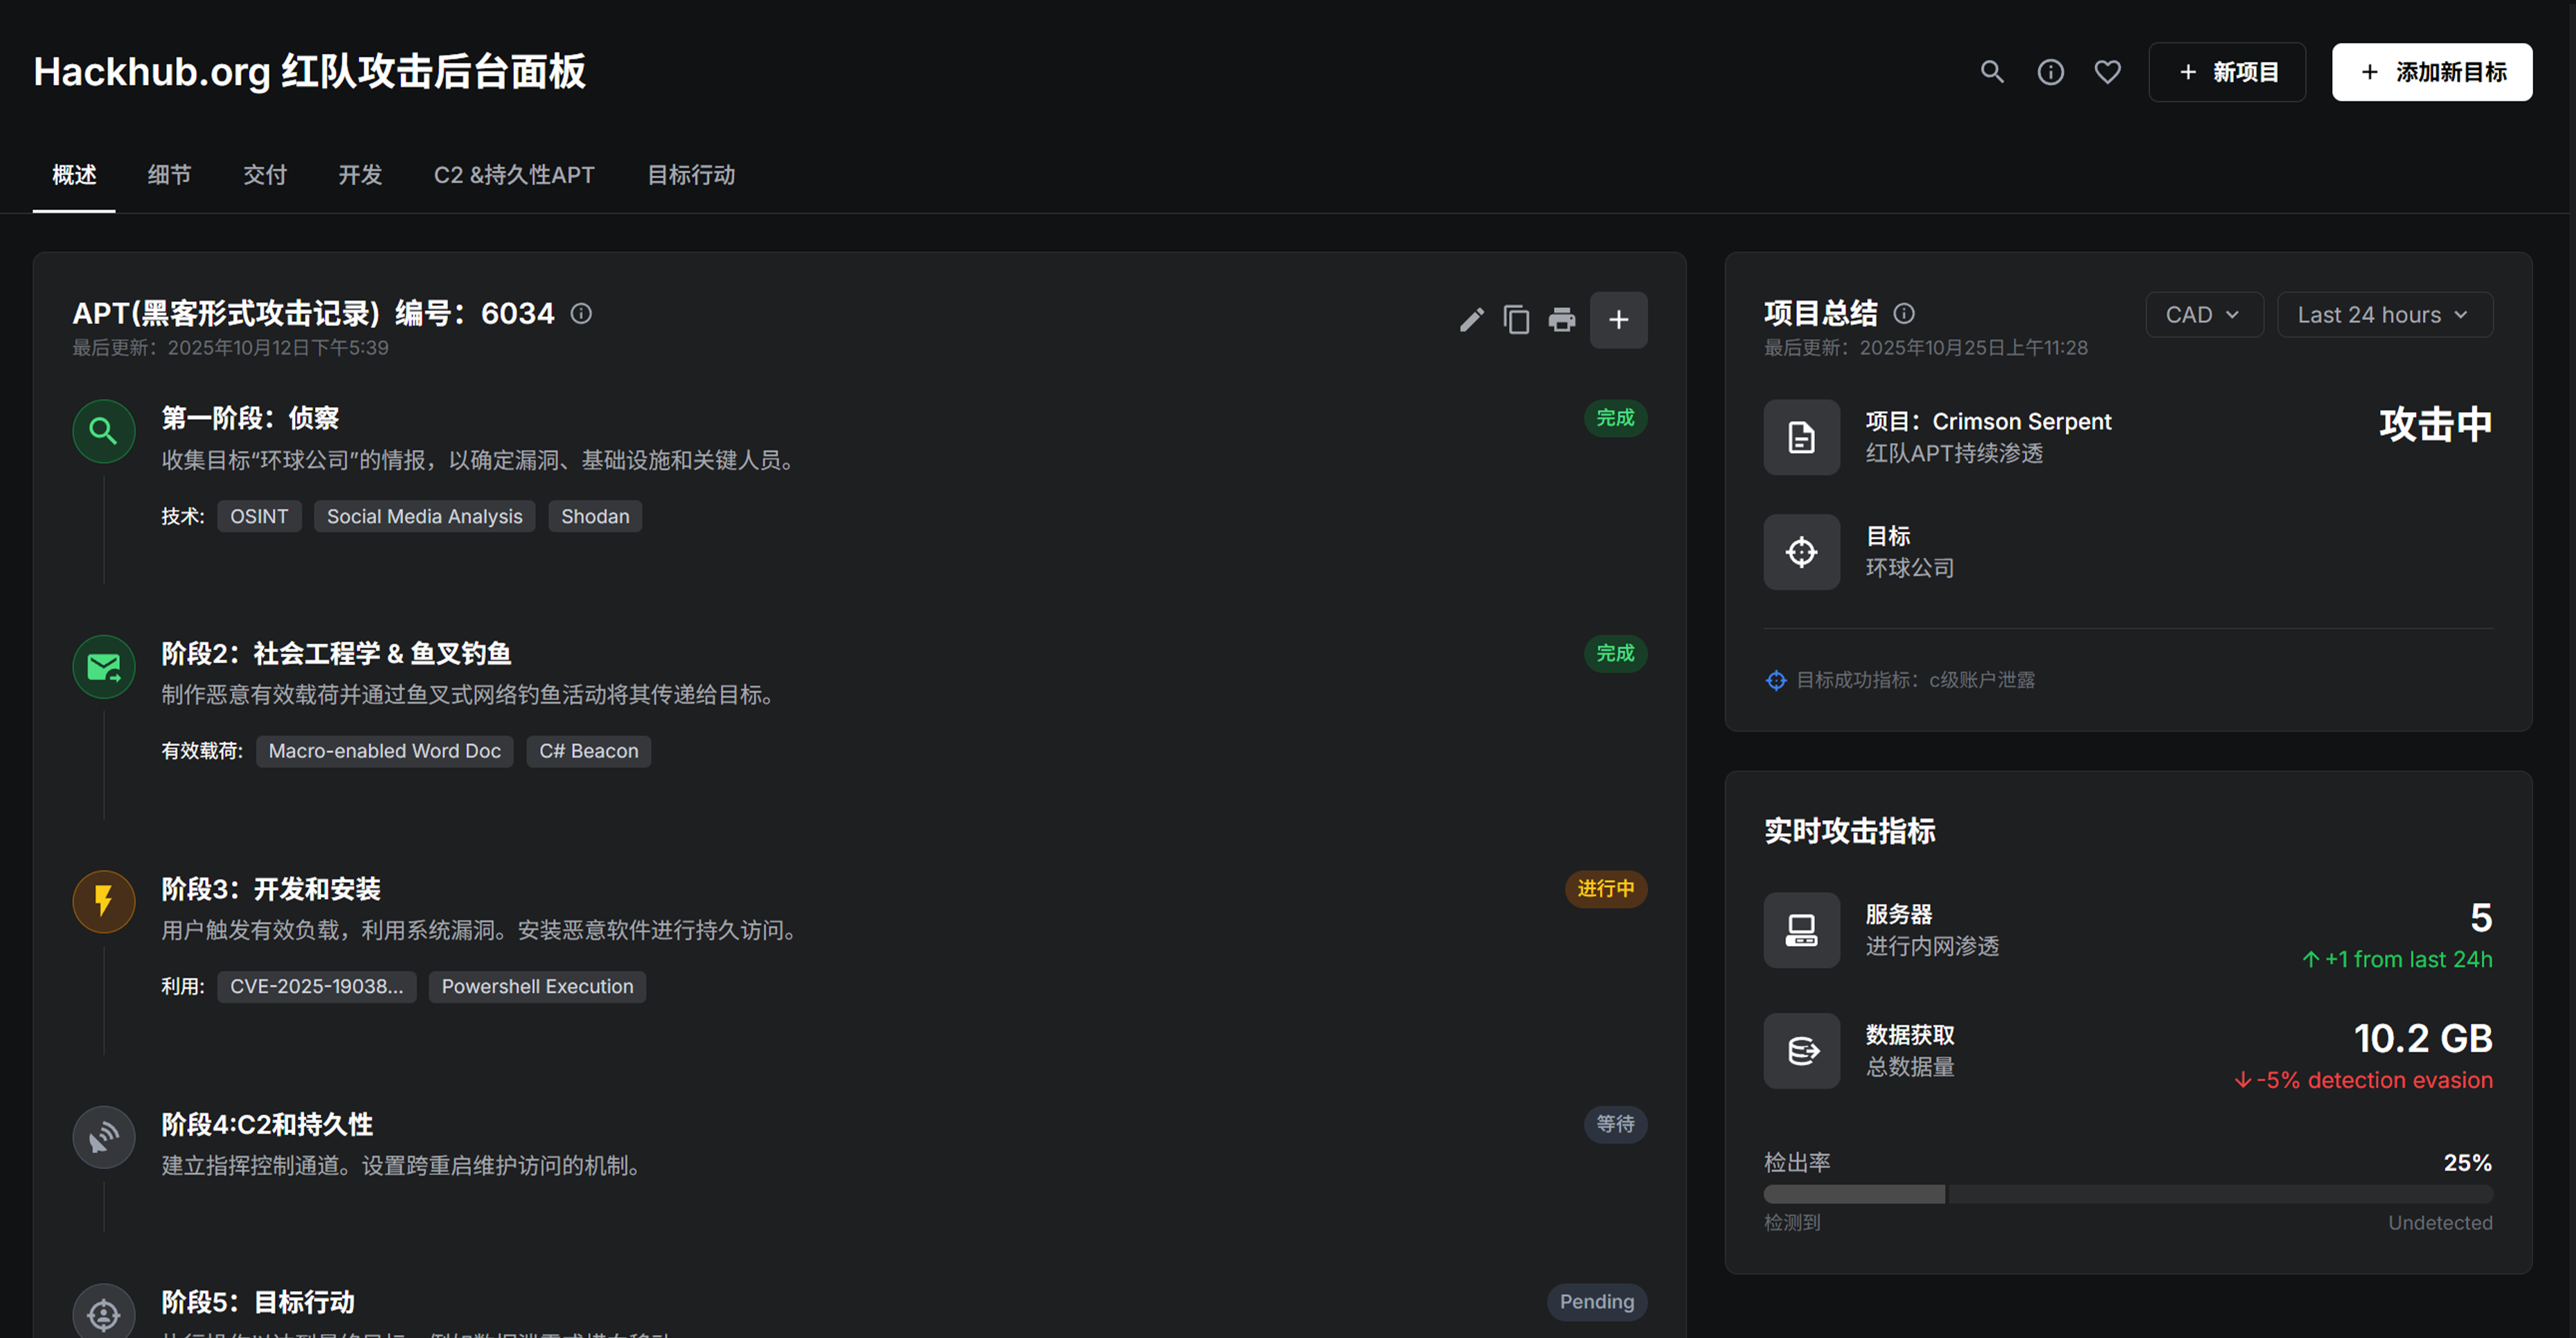Image resolution: width=2576 pixels, height=1338 pixels.
Task: Select the Shodan technique tag
Action: [x=595, y=516]
